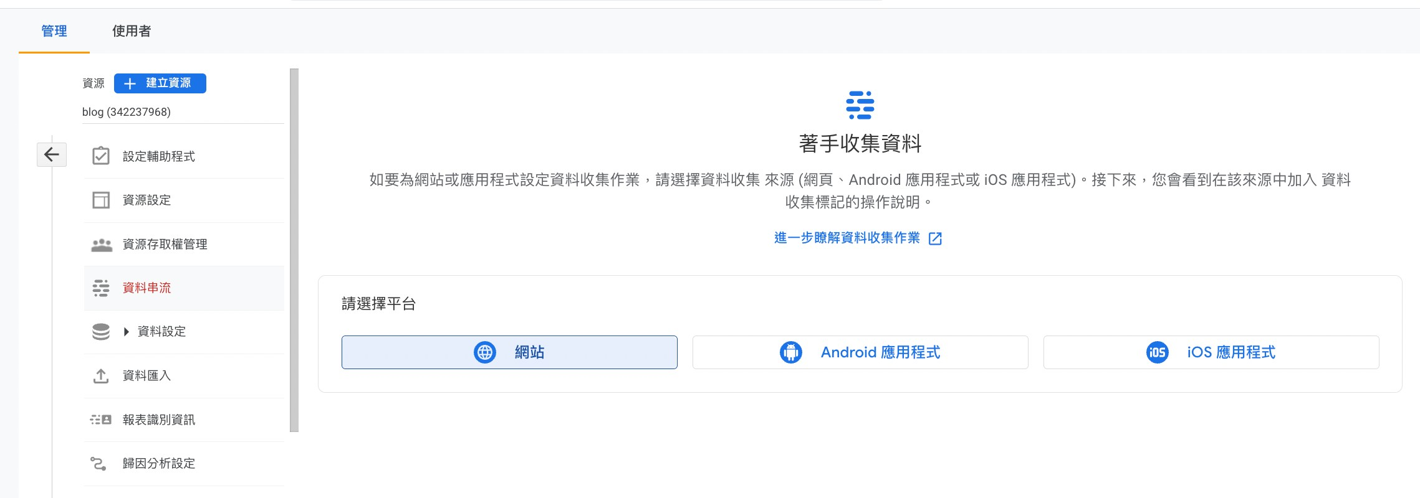Select the 管理 tab
The width and height of the screenshot is (1420, 498).
point(54,31)
